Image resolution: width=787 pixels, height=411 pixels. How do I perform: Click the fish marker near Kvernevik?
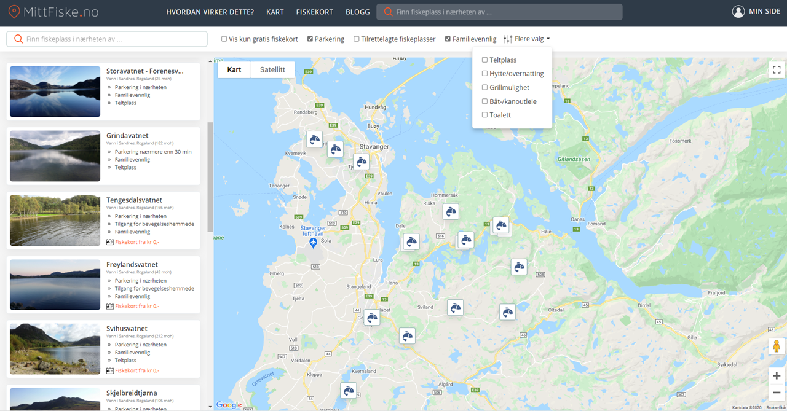pyautogui.click(x=314, y=139)
